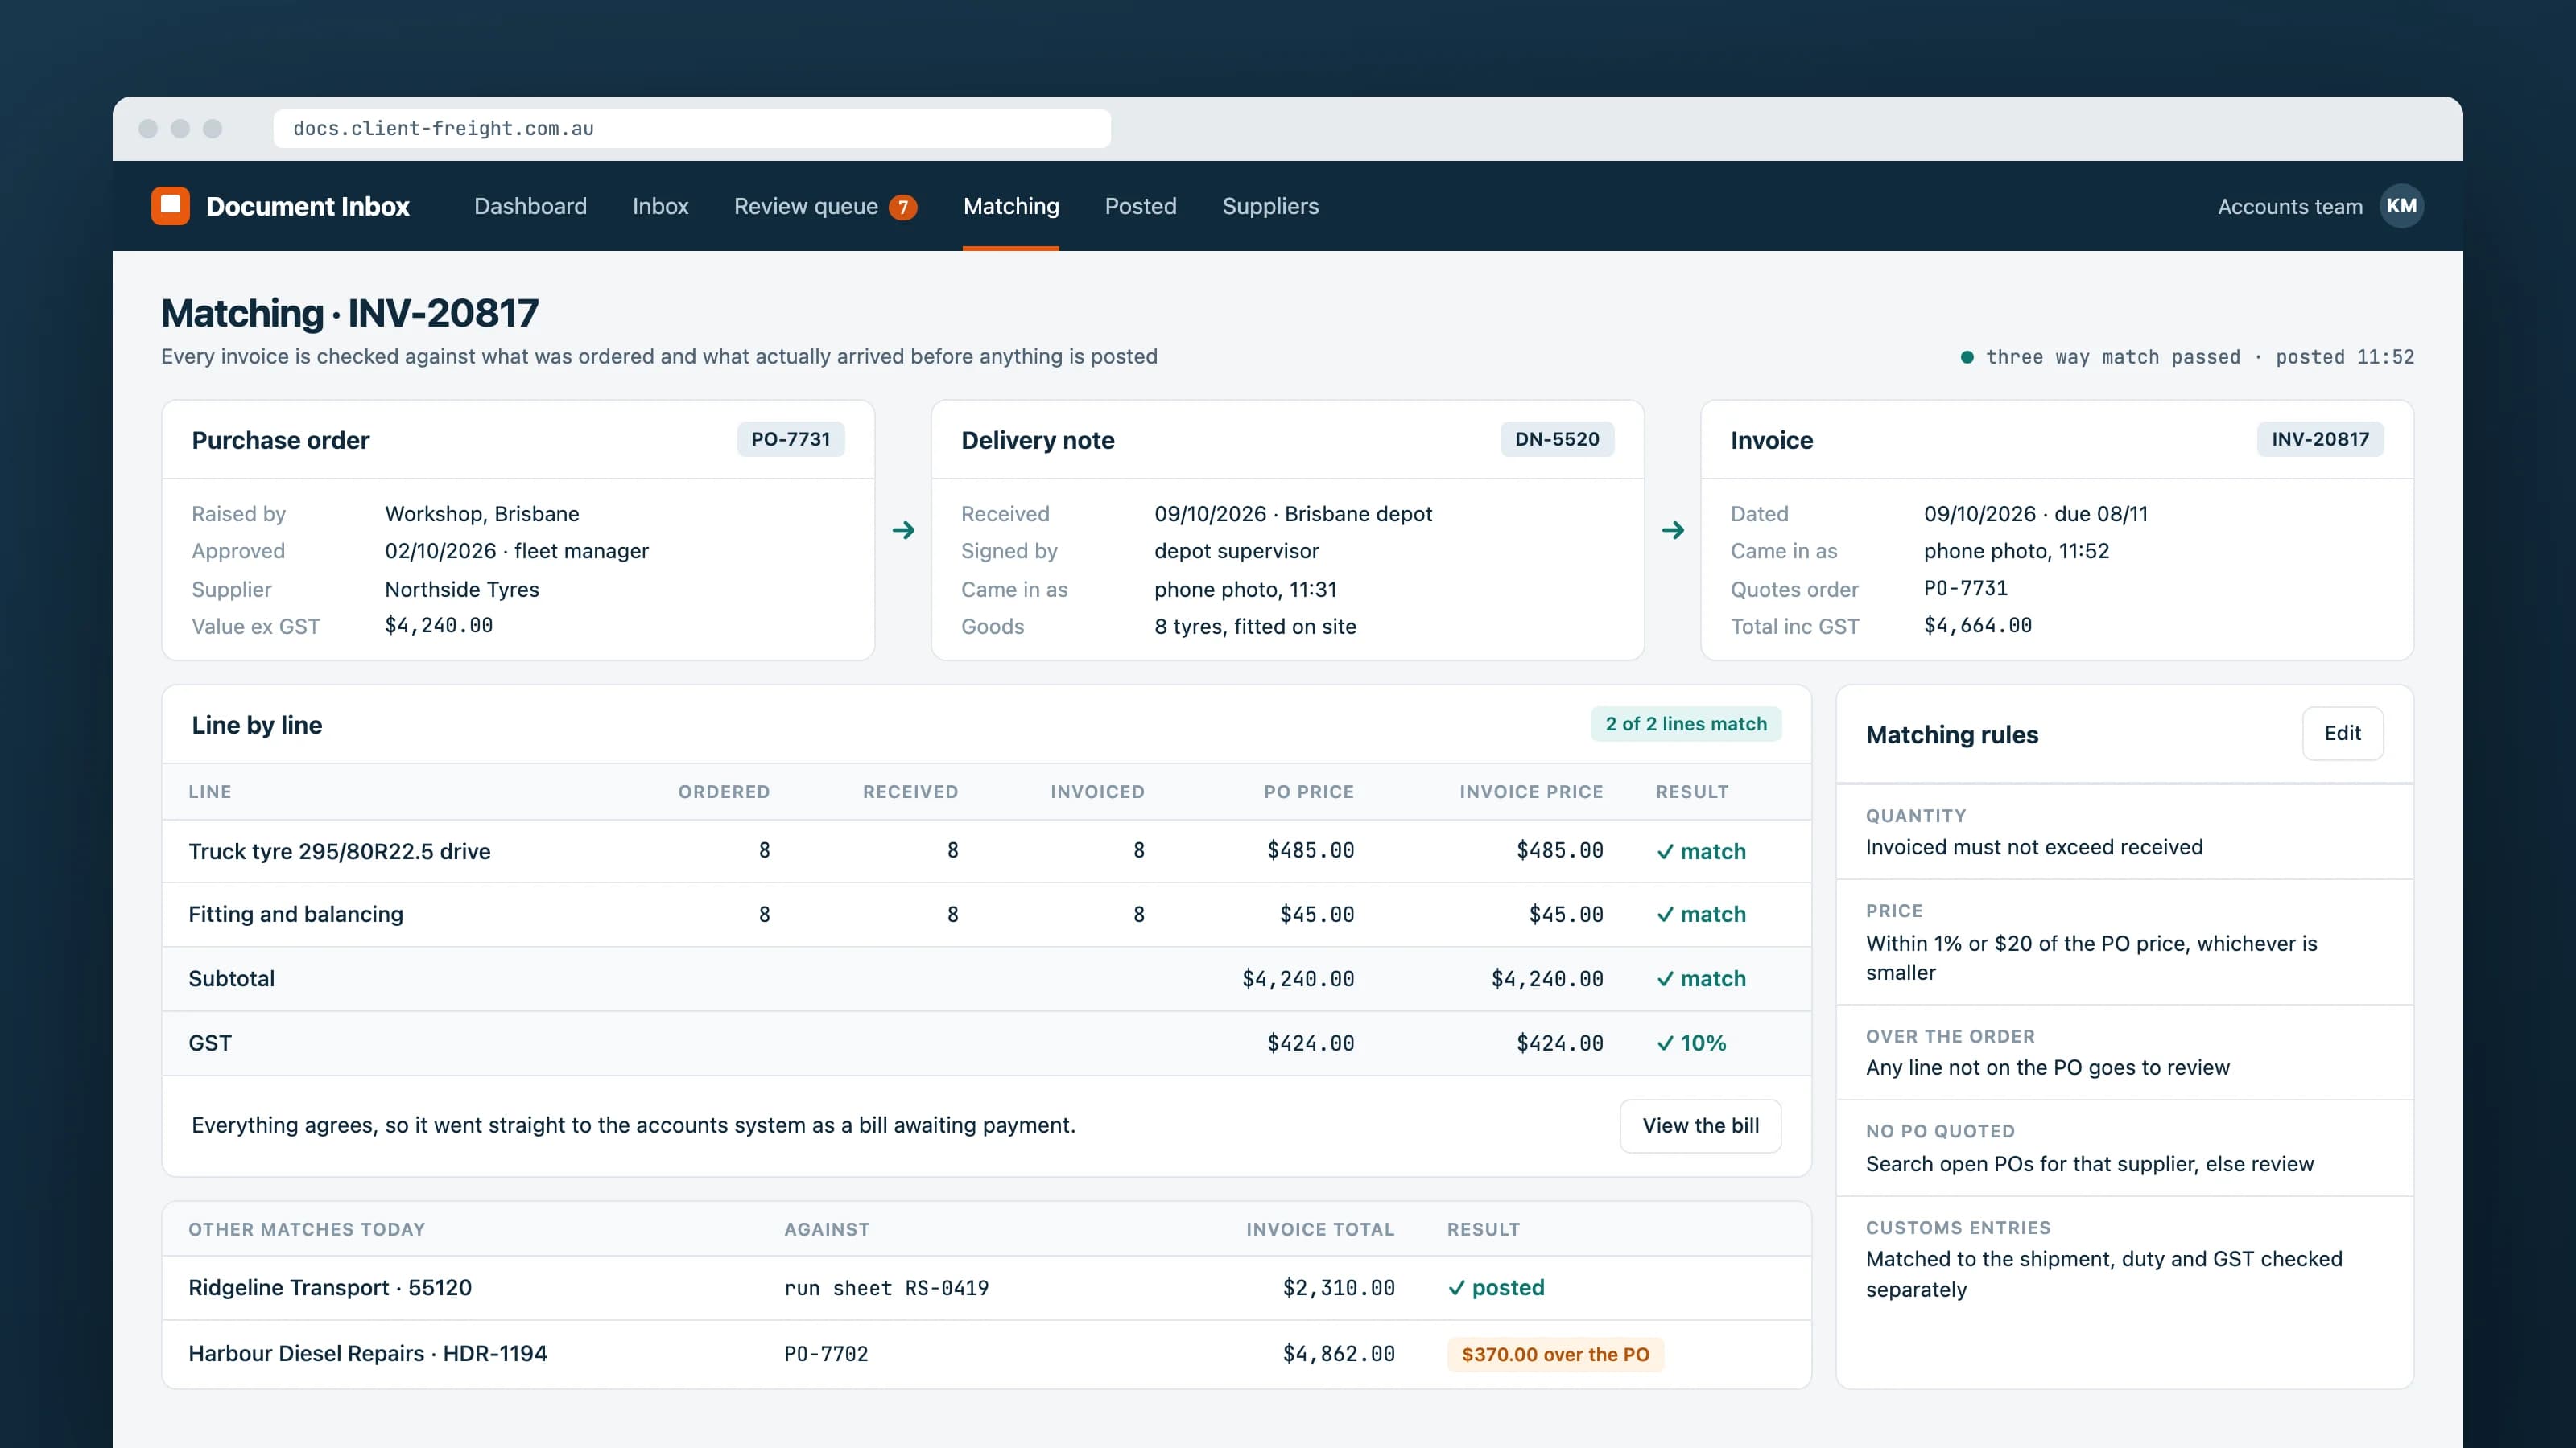Click the PO-7702 reference

pos(826,1354)
